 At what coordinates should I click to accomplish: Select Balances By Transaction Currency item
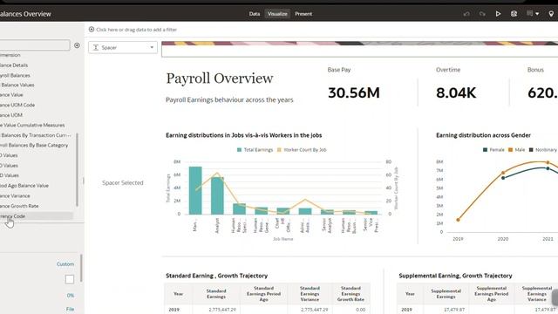(36, 135)
